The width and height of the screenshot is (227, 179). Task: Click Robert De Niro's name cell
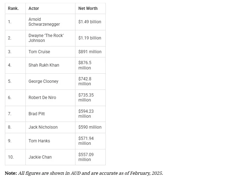point(42,98)
